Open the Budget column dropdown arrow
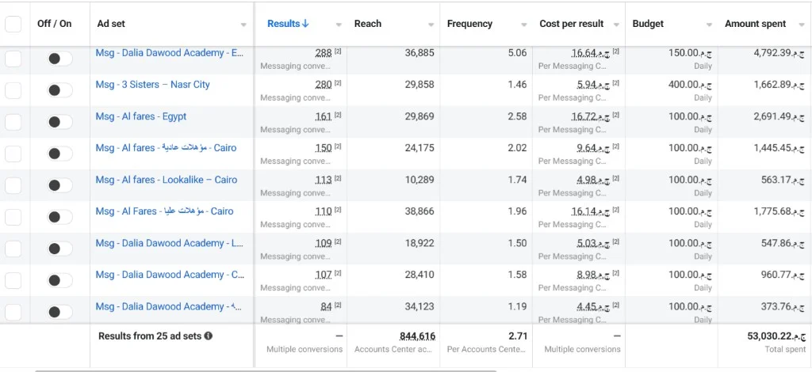This screenshot has width=812, height=372. pos(709,25)
